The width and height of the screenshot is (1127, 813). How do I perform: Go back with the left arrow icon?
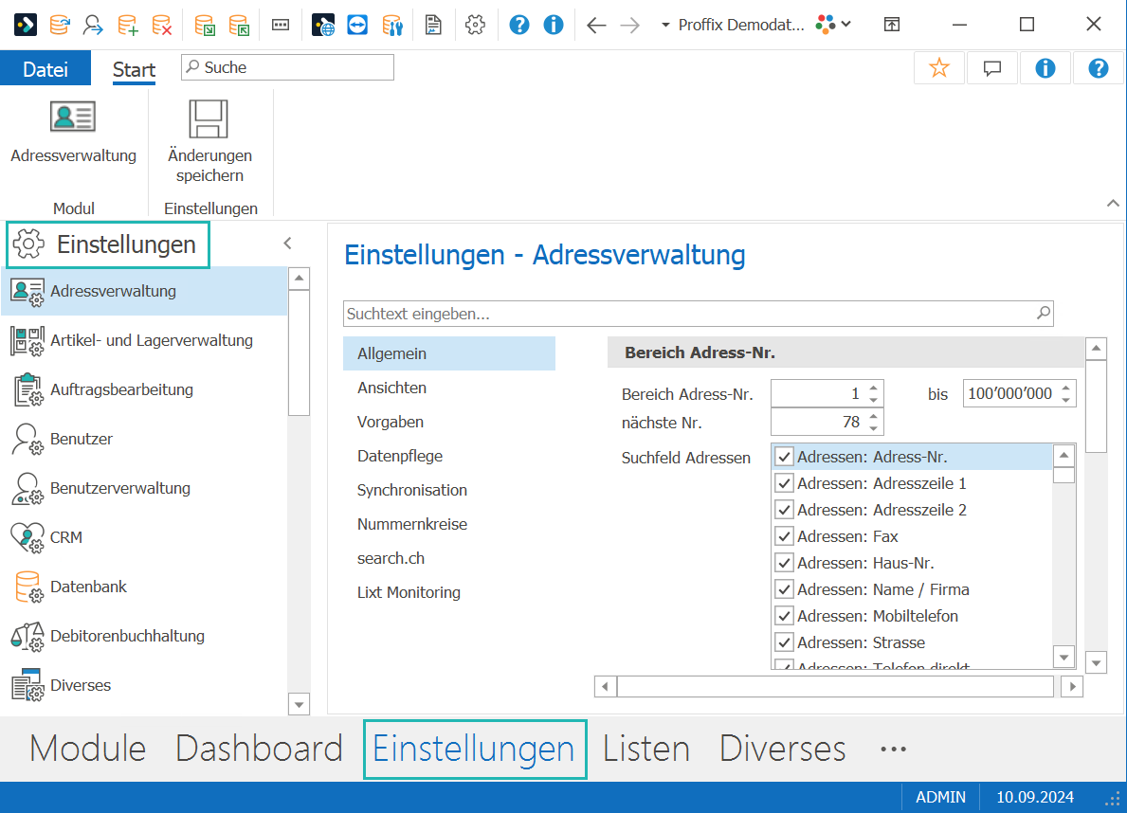tap(596, 26)
